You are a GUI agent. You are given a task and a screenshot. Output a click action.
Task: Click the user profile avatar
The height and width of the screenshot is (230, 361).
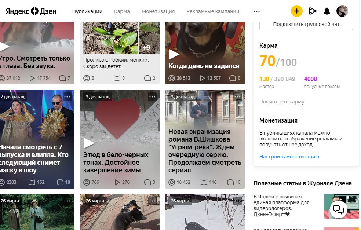(x=342, y=11)
